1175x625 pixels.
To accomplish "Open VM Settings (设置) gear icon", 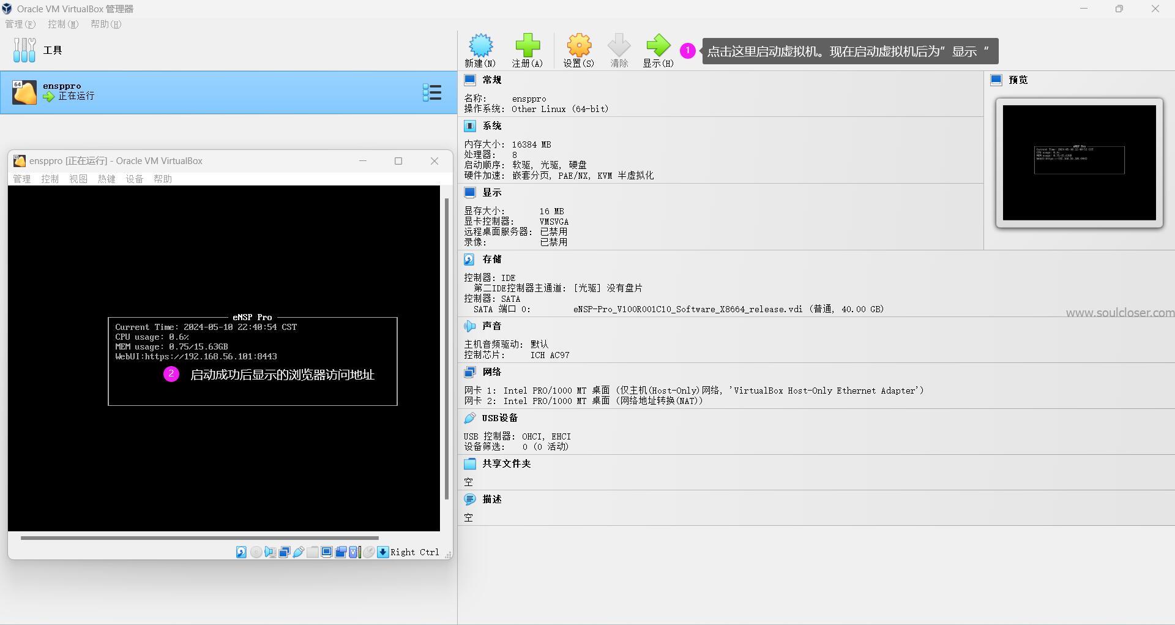I will [x=579, y=45].
